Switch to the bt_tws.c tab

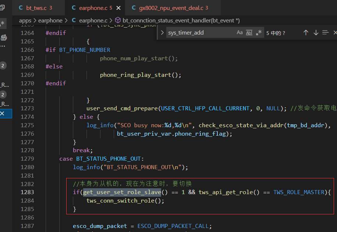coord(38,8)
